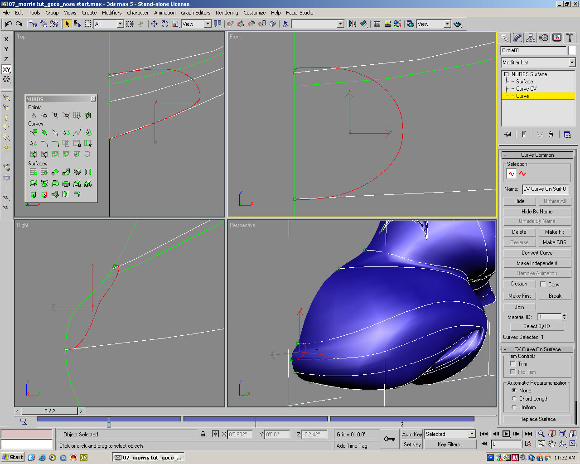This screenshot has width=580, height=464.
Task: Undo the last action in the toolbar
Action: (9, 24)
